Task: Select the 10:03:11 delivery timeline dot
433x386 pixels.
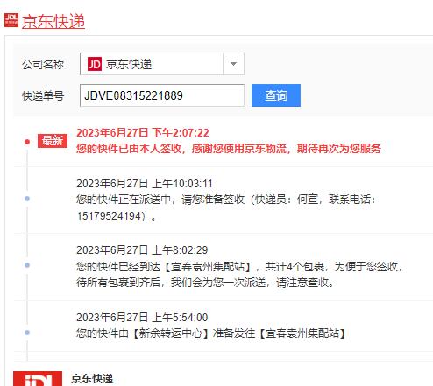Action: (x=27, y=199)
